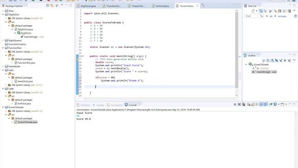Collapse all in Package Explorer toolbar
298x168 pixels.
click(47, 6)
